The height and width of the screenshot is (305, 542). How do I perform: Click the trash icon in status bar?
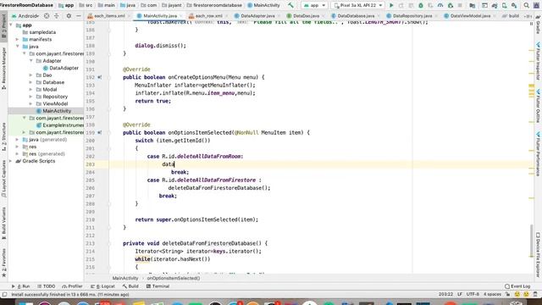tap(535, 295)
